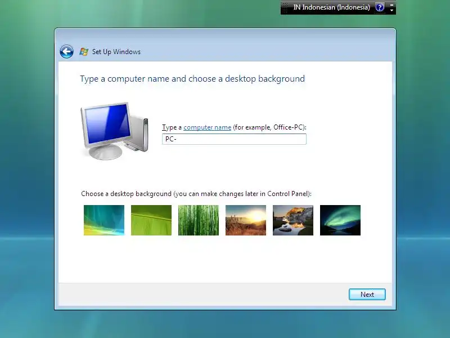The height and width of the screenshot is (338, 450).
Task: Open the computer name help link
Action: (207, 127)
